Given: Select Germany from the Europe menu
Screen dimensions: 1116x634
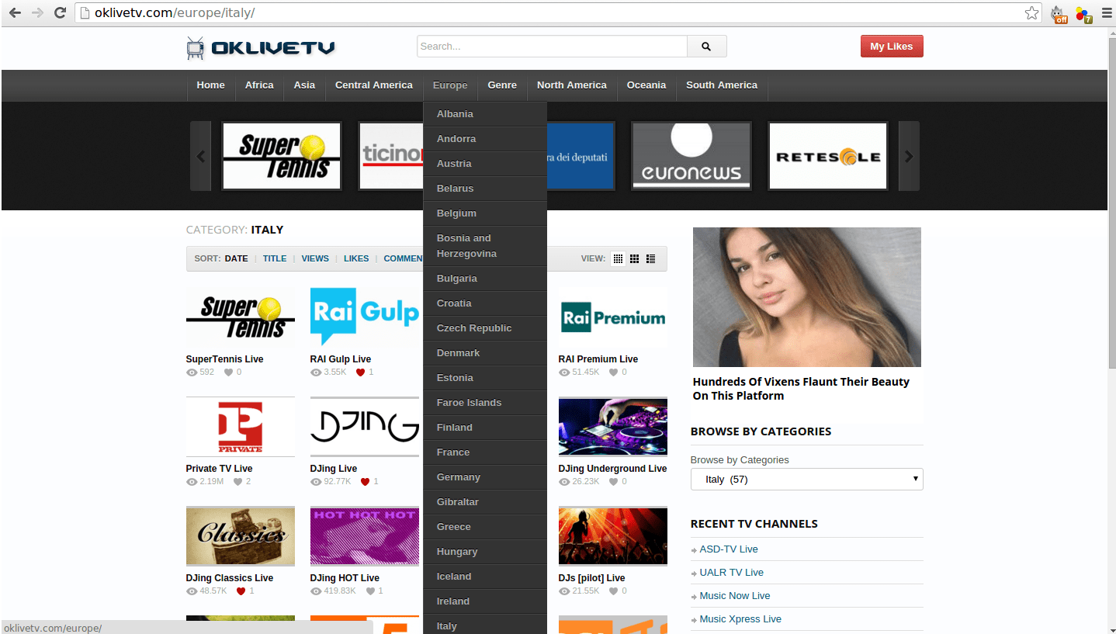Looking at the screenshot, I should pos(485,477).
